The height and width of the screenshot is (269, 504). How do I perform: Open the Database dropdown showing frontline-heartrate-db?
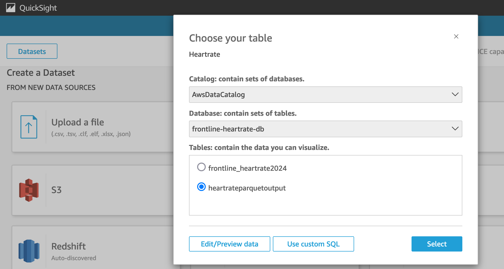(x=326, y=129)
